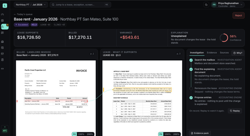Click the search magnifier icon
Viewport: 250px width, 136px height.
(53, 5)
